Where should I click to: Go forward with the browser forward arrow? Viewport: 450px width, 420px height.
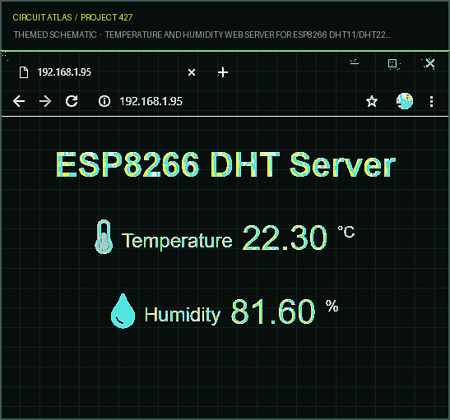pos(45,101)
